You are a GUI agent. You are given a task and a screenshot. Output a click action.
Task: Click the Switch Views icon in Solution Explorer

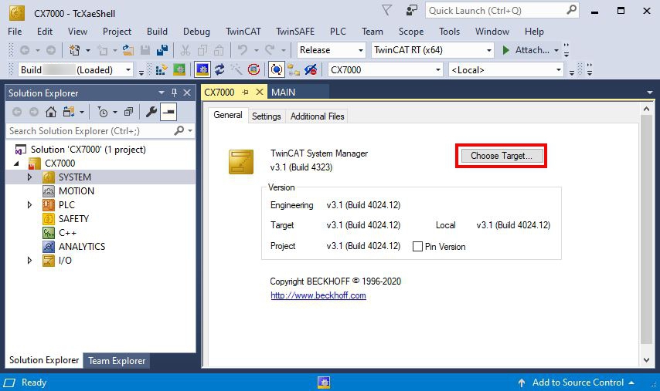[x=69, y=112]
